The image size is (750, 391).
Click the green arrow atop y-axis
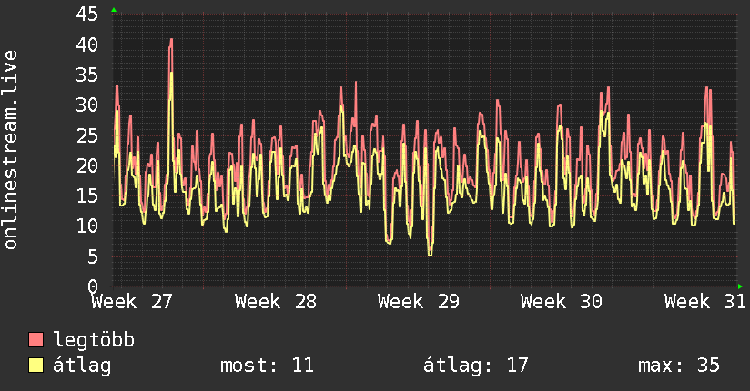tap(114, 10)
